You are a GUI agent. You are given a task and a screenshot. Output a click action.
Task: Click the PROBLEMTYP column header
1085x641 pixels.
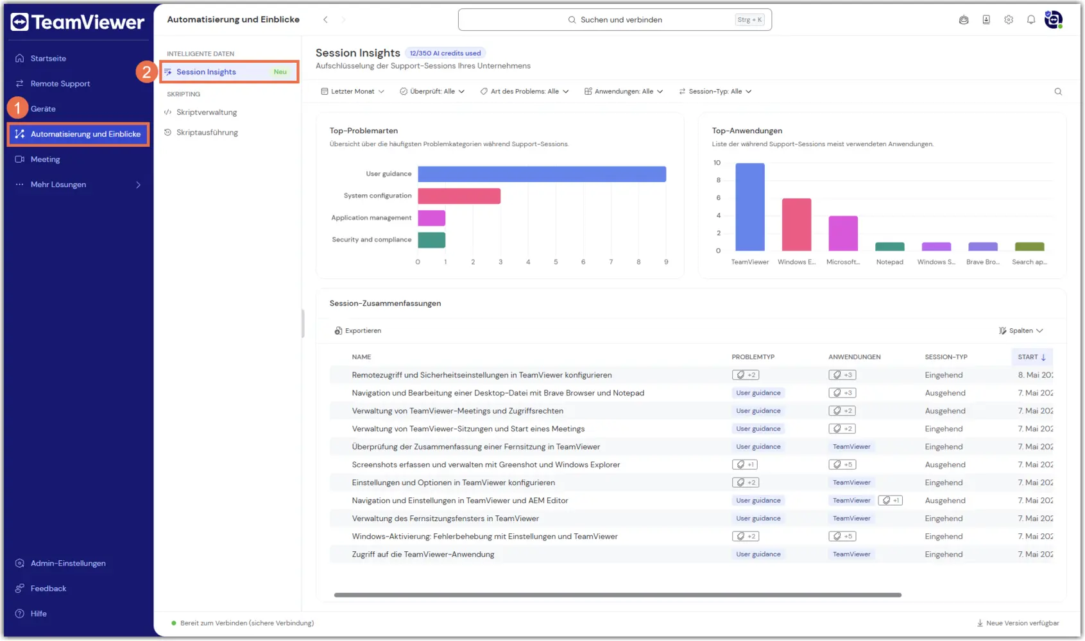point(753,357)
